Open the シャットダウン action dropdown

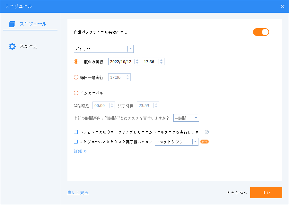click(x=176, y=142)
